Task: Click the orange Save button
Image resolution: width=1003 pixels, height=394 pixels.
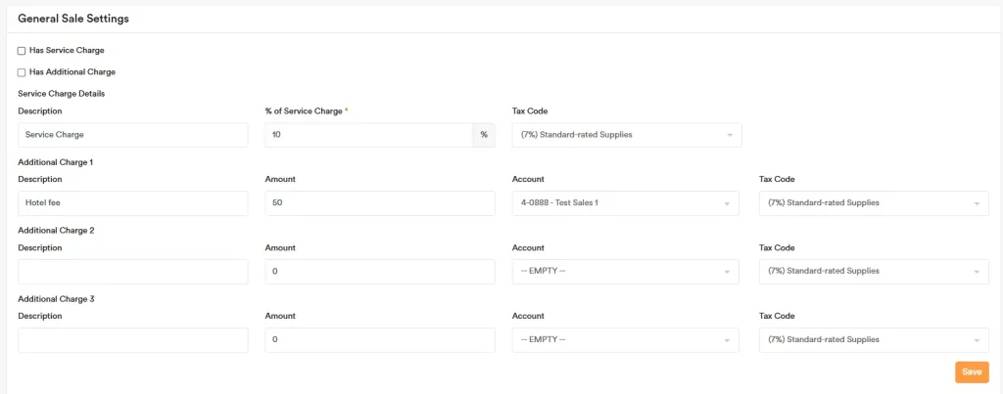Action: tap(972, 372)
